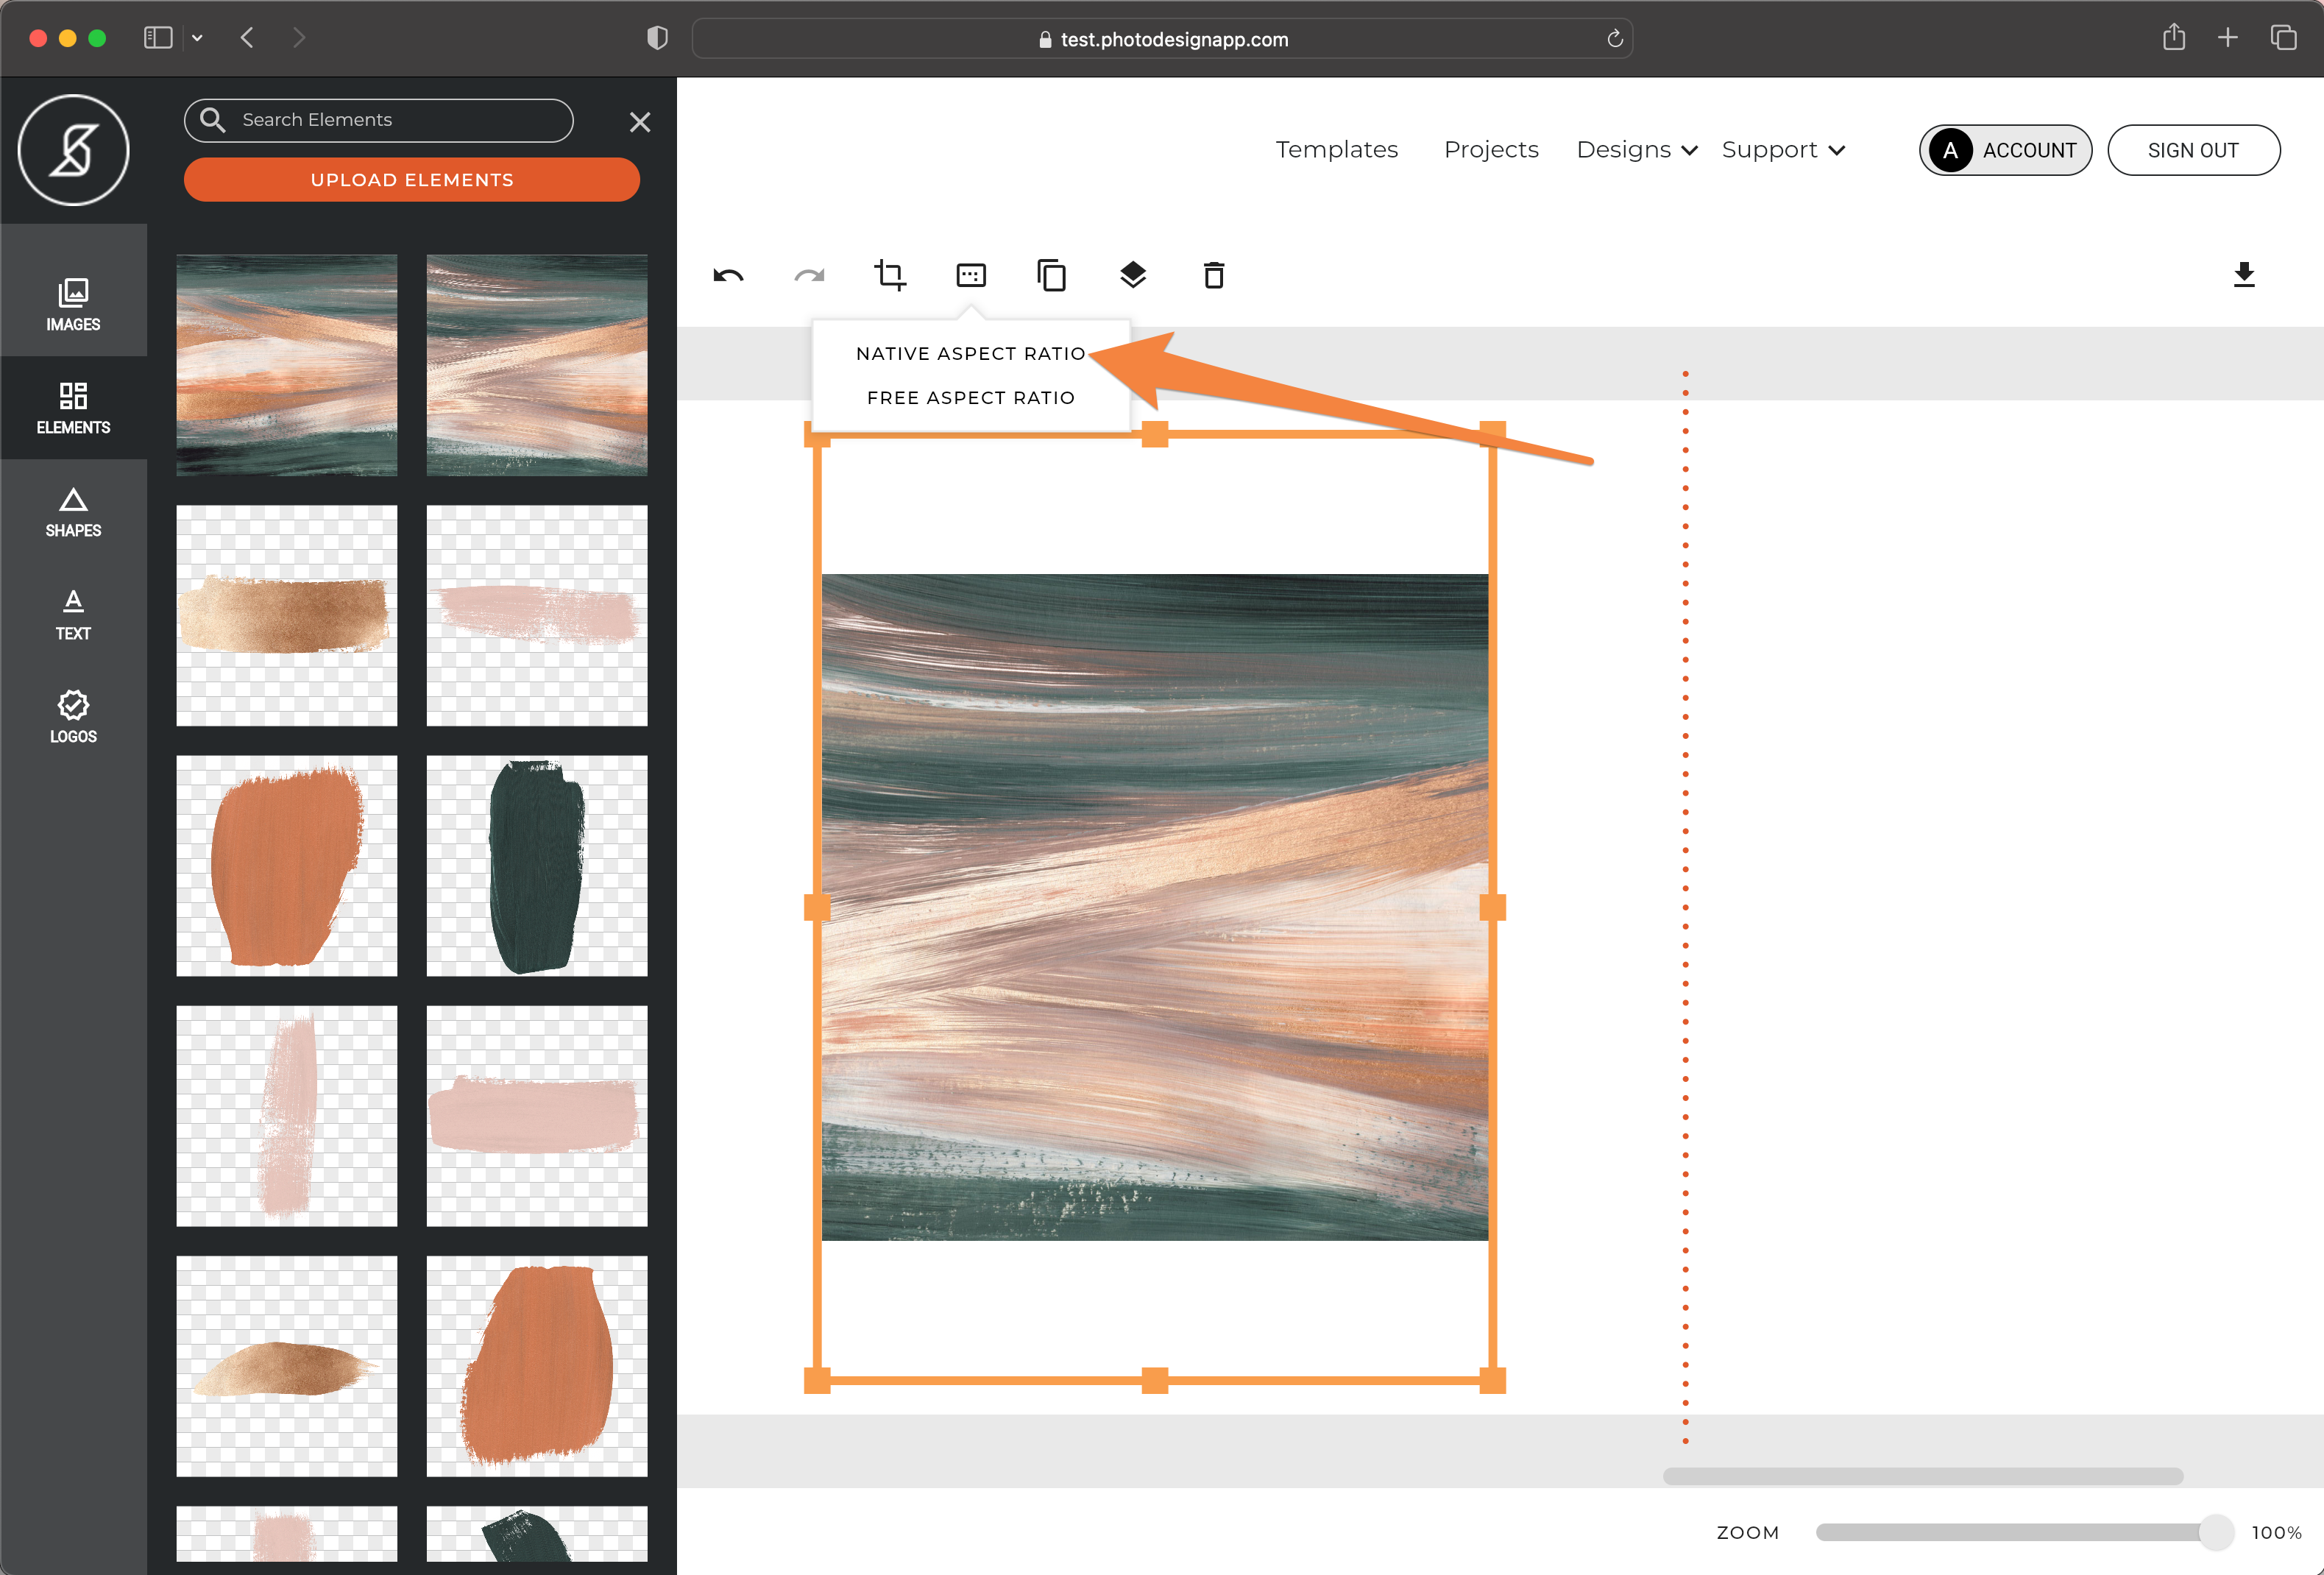Click the Safari privacy shield icon

[x=657, y=38]
